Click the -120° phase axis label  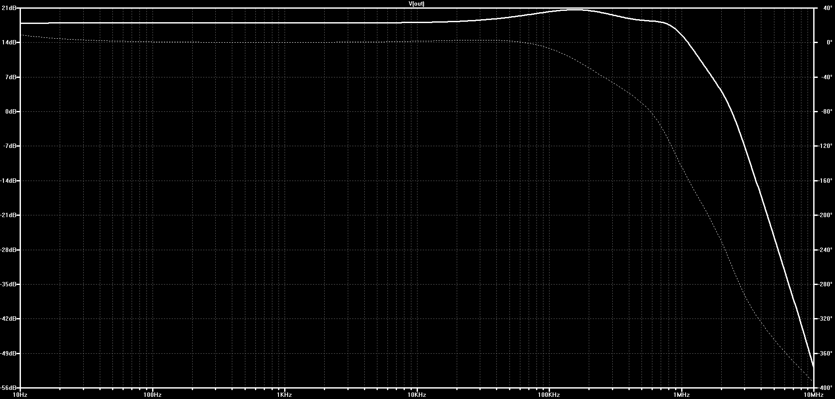[826, 146]
